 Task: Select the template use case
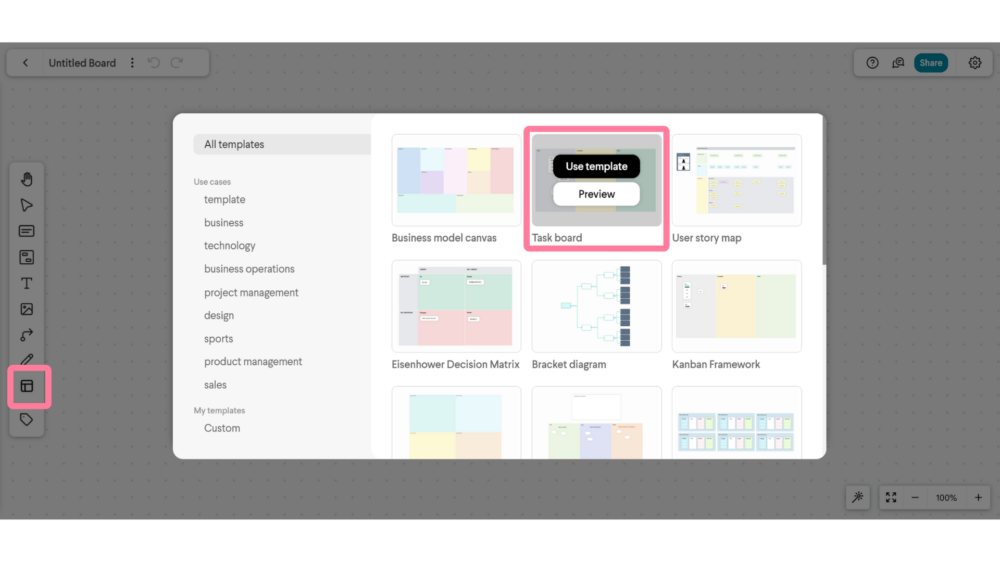click(224, 199)
